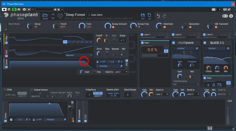This screenshot has height=131, width=236.
Task: Open the preset browser folder icon
Action: (x=45, y=15)
